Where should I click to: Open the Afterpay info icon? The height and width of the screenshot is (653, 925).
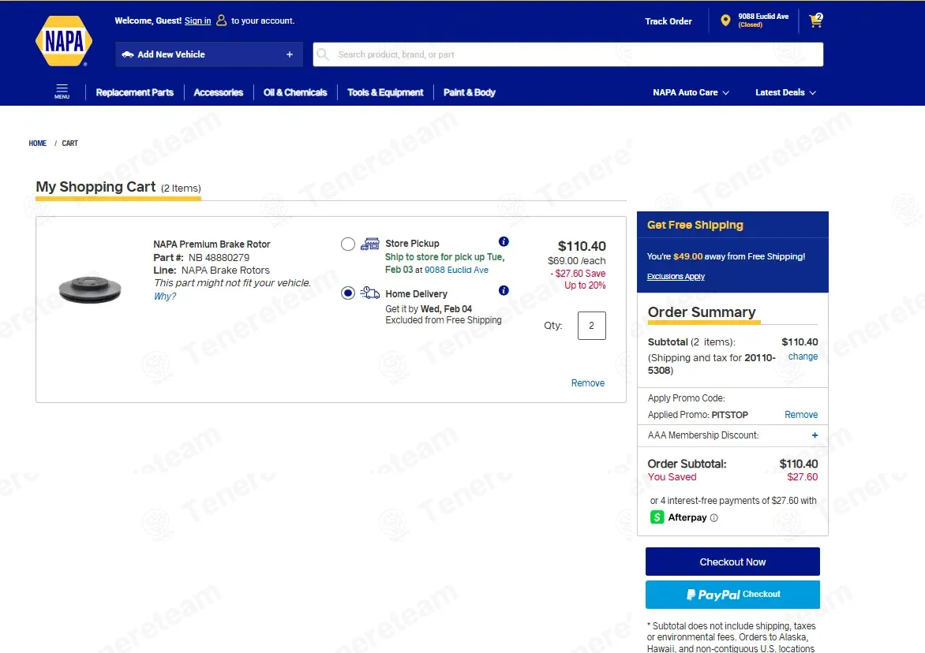(x=713, y=518)
